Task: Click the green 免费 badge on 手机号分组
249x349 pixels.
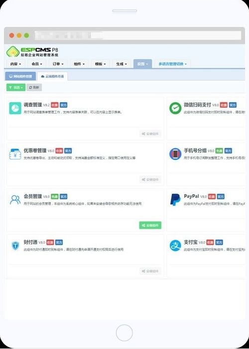Action: [x=219, y=151]
